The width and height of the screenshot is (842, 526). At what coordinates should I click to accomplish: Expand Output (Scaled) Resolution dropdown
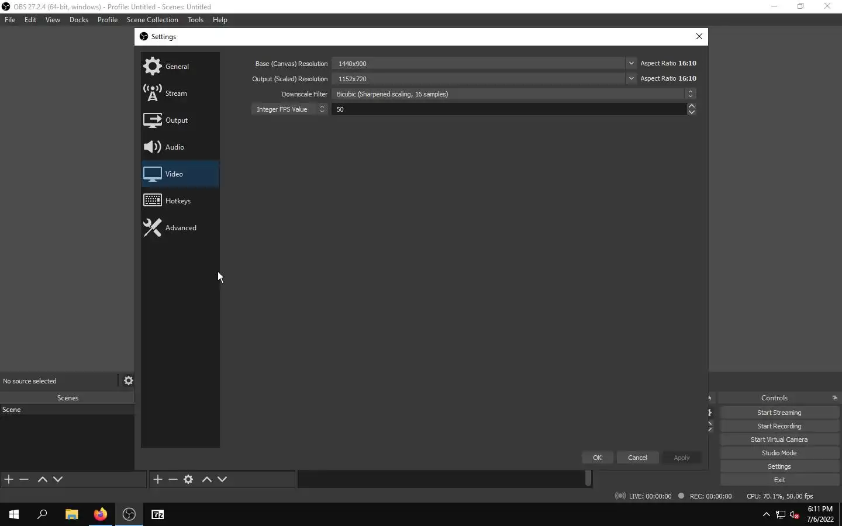(631, 78)
